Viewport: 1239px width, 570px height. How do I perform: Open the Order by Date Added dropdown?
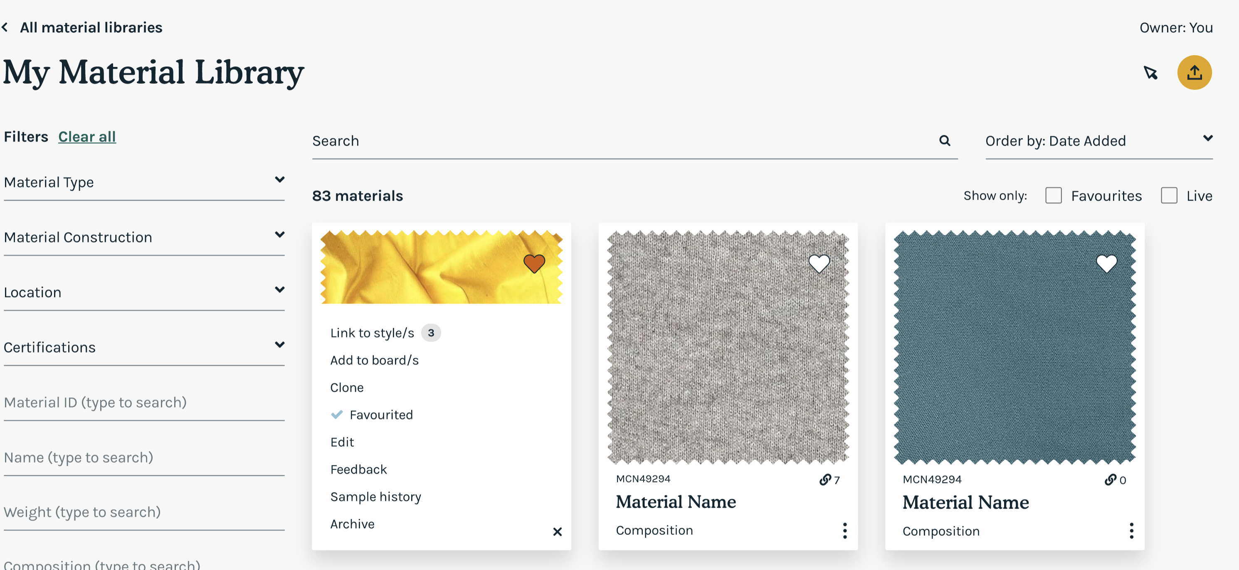click(1098, 141)
